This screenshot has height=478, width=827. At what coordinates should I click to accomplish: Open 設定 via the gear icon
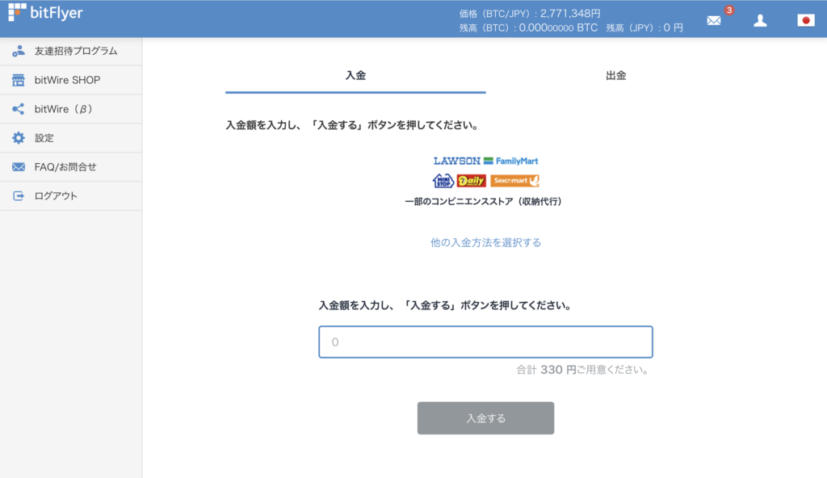tap(16, 138)
